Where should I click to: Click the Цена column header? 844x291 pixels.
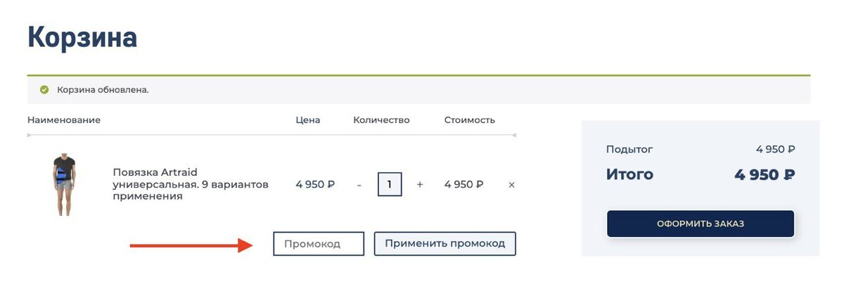coord(308,120)
